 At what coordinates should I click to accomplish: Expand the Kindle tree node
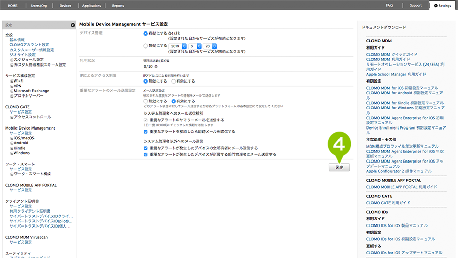[x=12, y=148]
